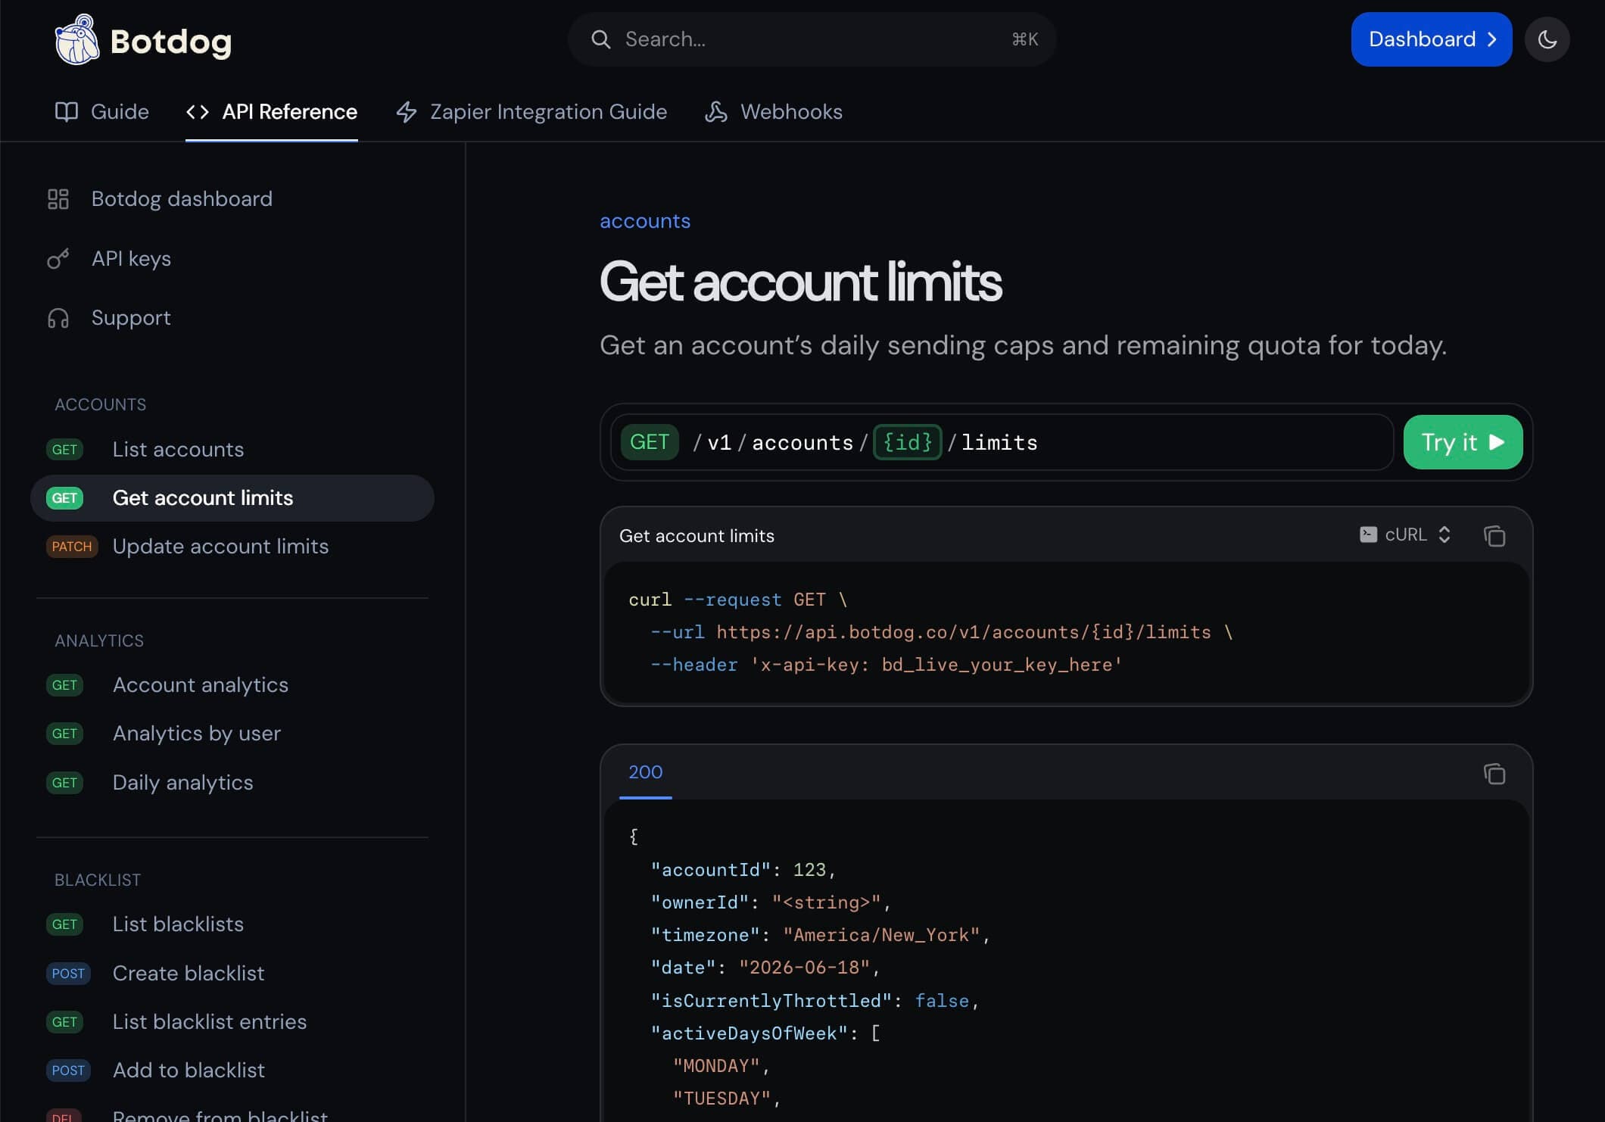Click the BLACKLIST section heading
Viewport: 1605px width, 1122px height.
98,880
